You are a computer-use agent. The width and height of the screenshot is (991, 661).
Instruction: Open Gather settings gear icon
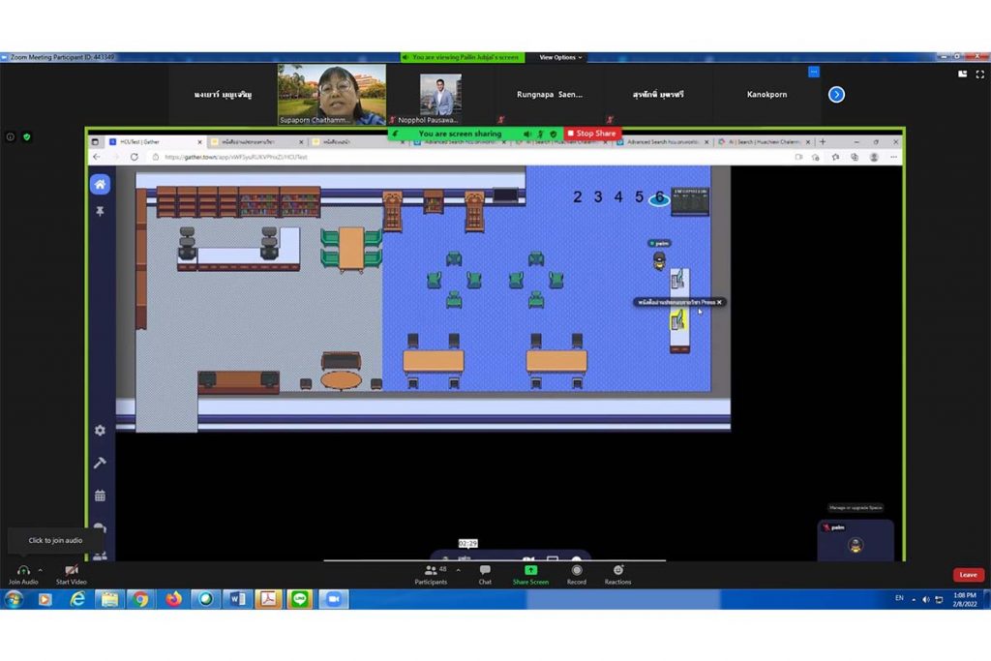point(100,430)
